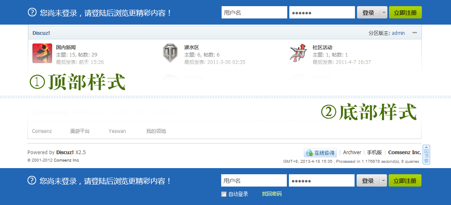Click the bottom 立即注册 register button
Viewport: 451px width, 205px height.
(x=405, y=180)
